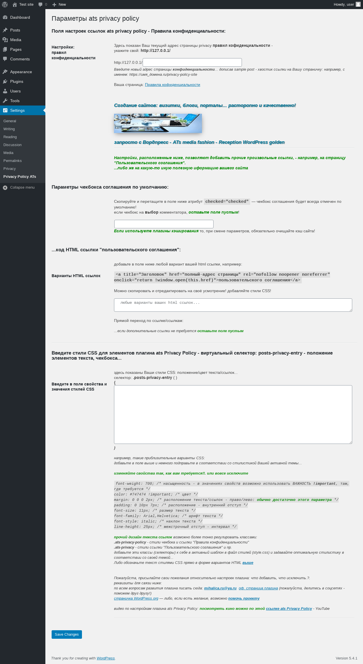Click the WordPress logo icon

(5, 5)
